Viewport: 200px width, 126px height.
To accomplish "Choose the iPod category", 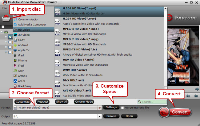I will 34,65.
